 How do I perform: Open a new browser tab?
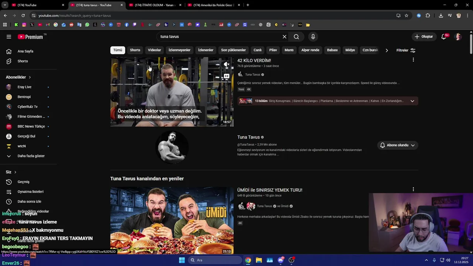point(248,5)
